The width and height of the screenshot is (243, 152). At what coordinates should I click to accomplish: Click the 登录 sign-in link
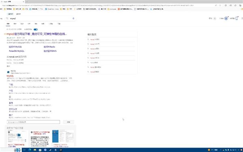pos(210,18)
